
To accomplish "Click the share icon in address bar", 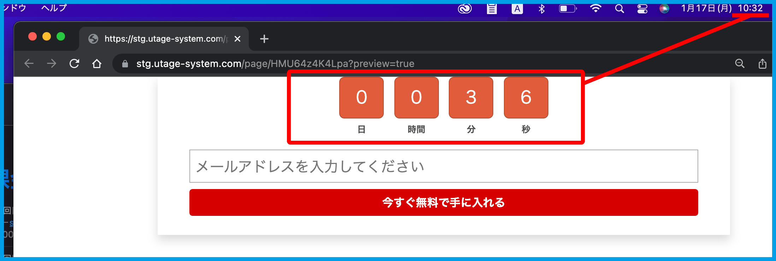I will point(762,63).
